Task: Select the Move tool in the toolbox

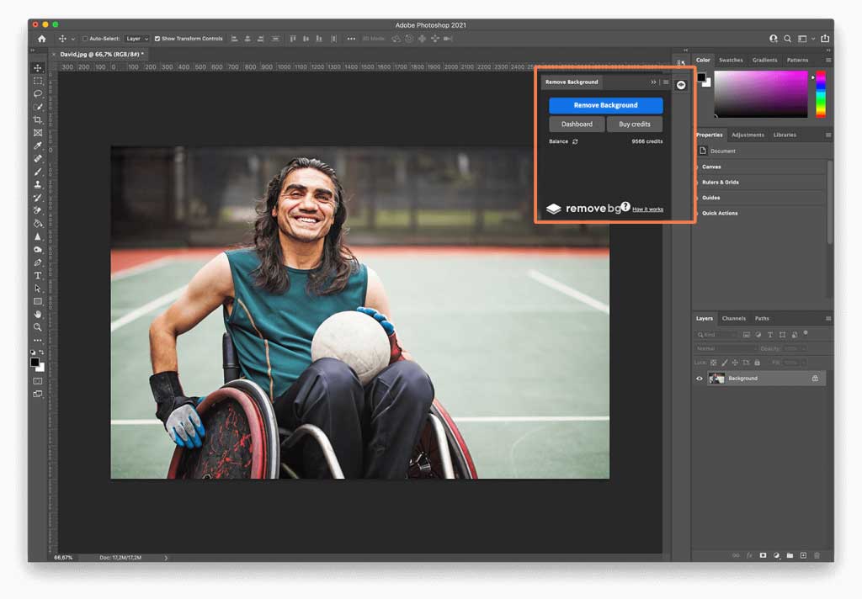Action: coord(38,67)
